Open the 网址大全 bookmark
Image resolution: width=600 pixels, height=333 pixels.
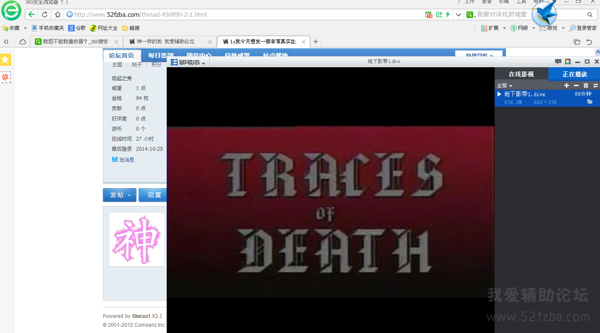click(104, 28)
